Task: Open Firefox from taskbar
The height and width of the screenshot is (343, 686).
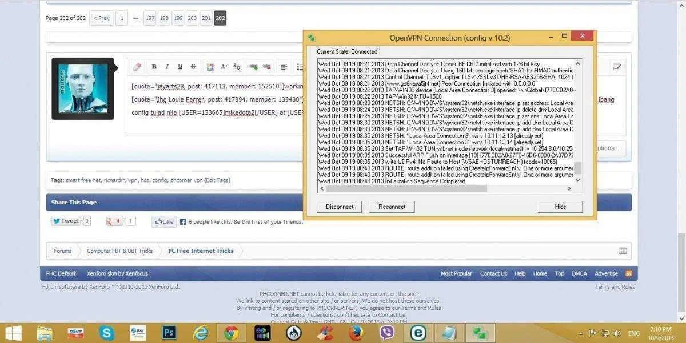Action: coord(356,333)
